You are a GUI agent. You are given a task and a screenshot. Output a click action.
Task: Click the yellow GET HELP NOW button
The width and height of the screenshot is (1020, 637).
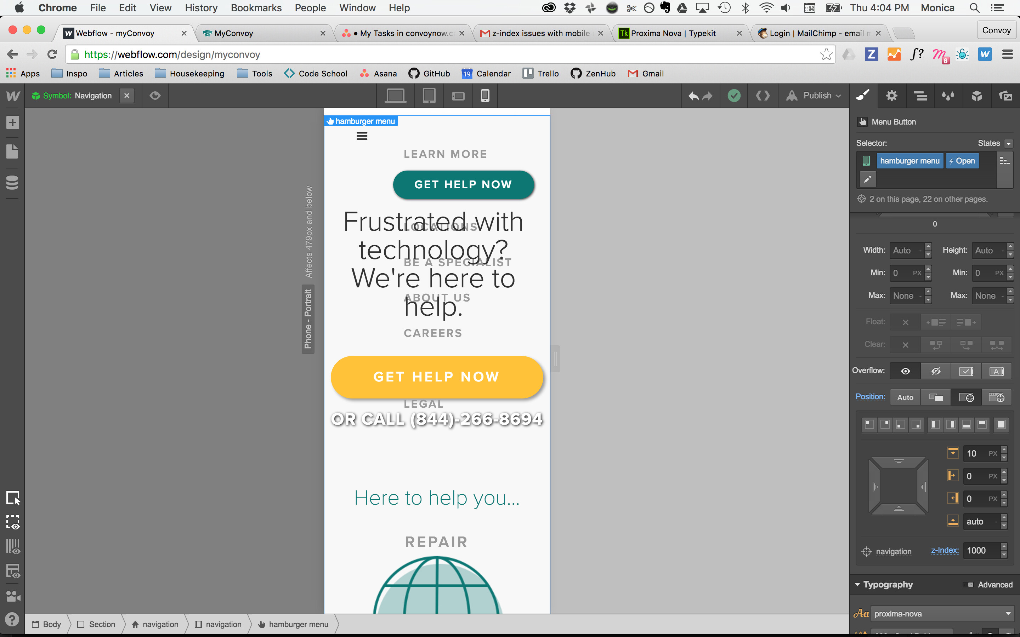click(x=437, y=377)
